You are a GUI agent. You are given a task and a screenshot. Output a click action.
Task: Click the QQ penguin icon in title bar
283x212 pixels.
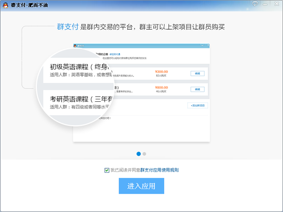pyautogui.click(x=4, y=4)
